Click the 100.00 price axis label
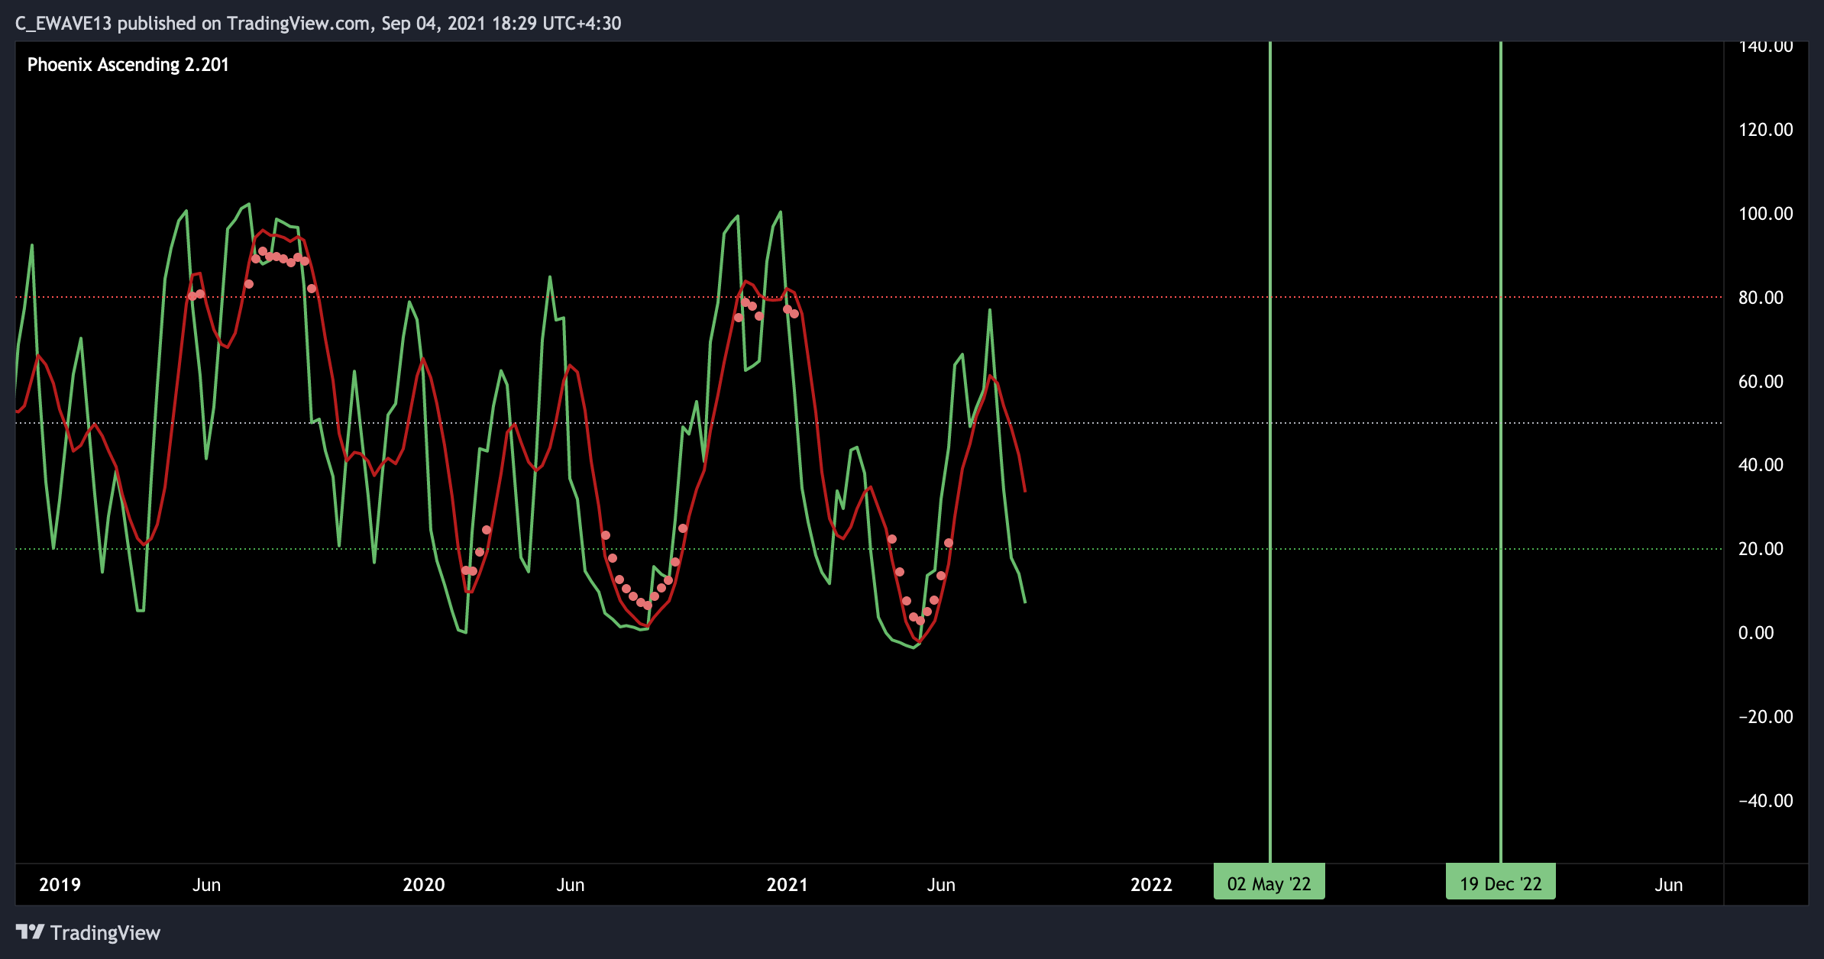The height and width of the screenshot is (959, 1824). [x=1765, y=214]
